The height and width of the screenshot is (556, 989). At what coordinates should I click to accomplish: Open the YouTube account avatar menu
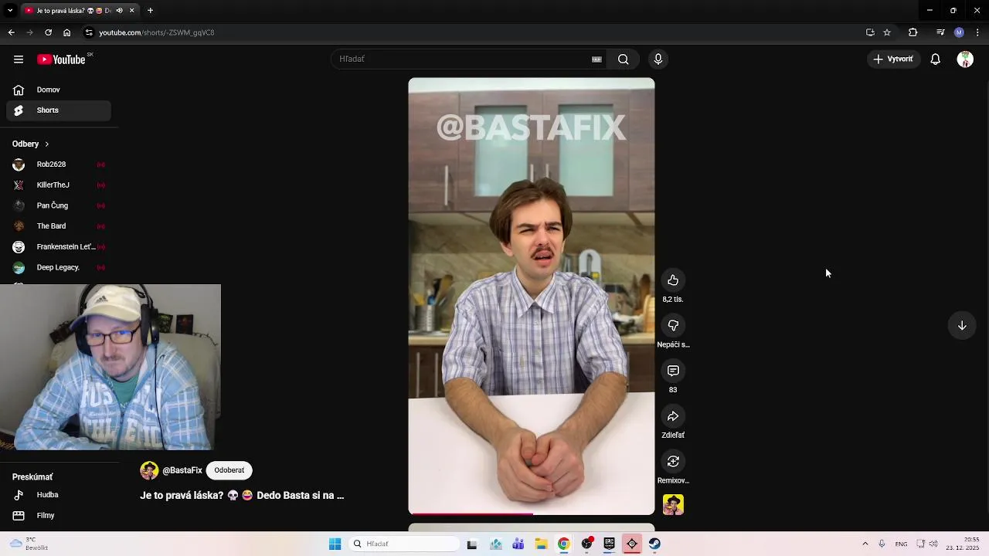point(965,59)
